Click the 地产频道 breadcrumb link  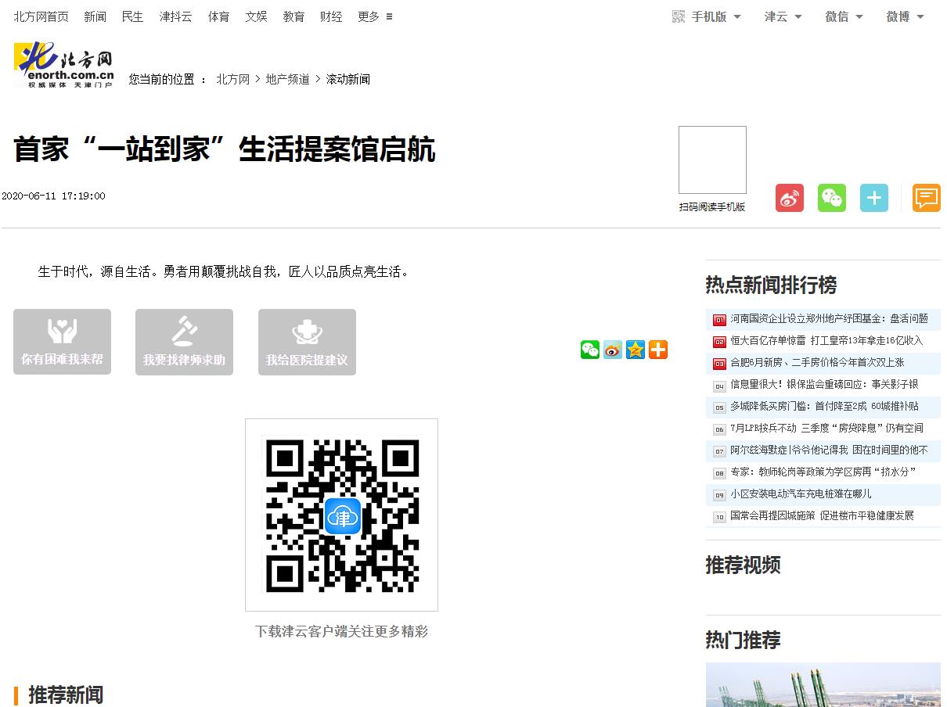pos(288,79)
